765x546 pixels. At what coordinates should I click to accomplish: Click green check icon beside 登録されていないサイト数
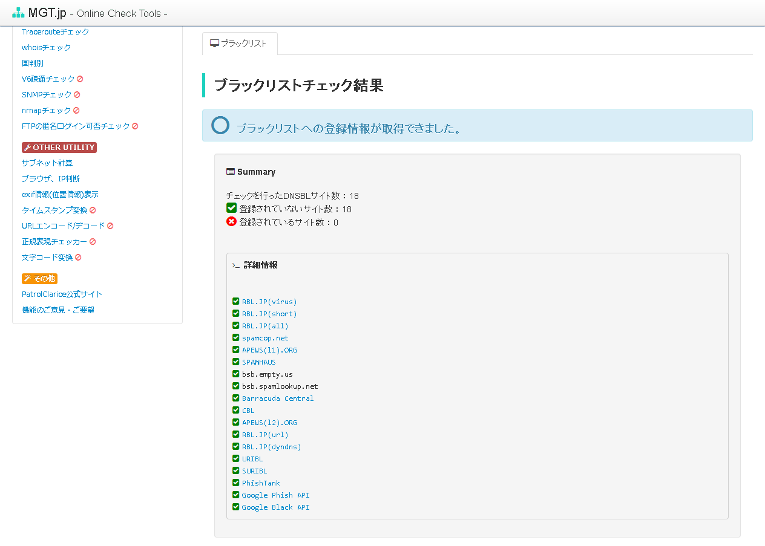click(x=231, y=208)
